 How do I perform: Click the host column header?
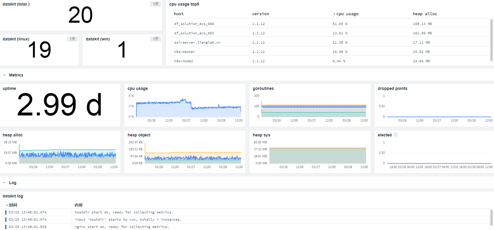coord(179,14)
